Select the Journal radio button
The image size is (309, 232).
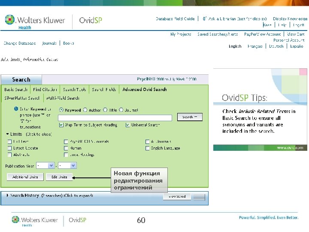click(121, 110)
